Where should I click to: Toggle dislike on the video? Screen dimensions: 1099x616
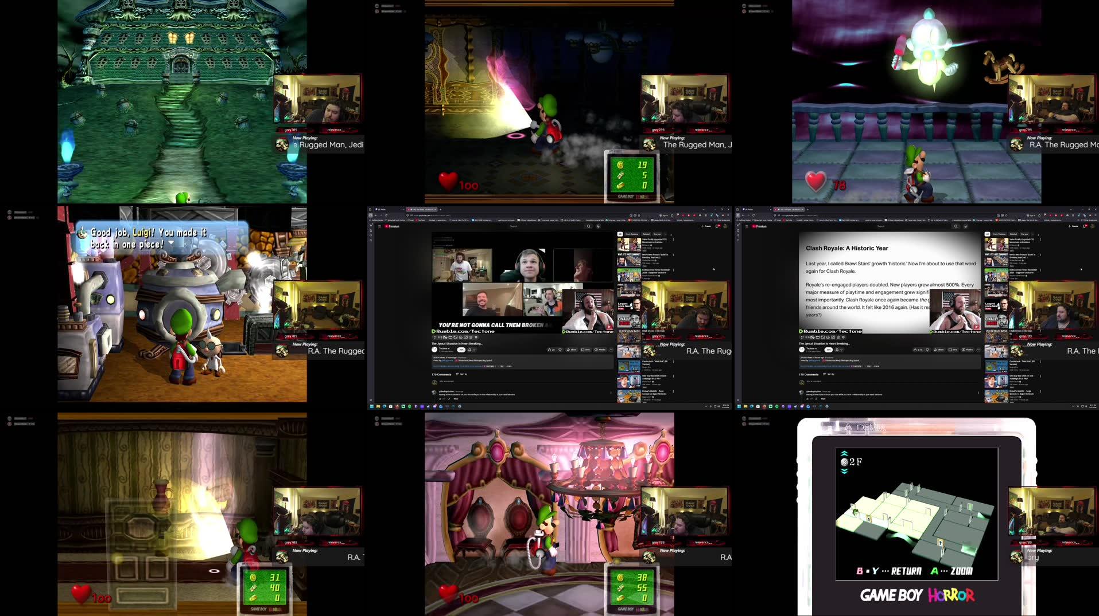(x=560, y=350)
